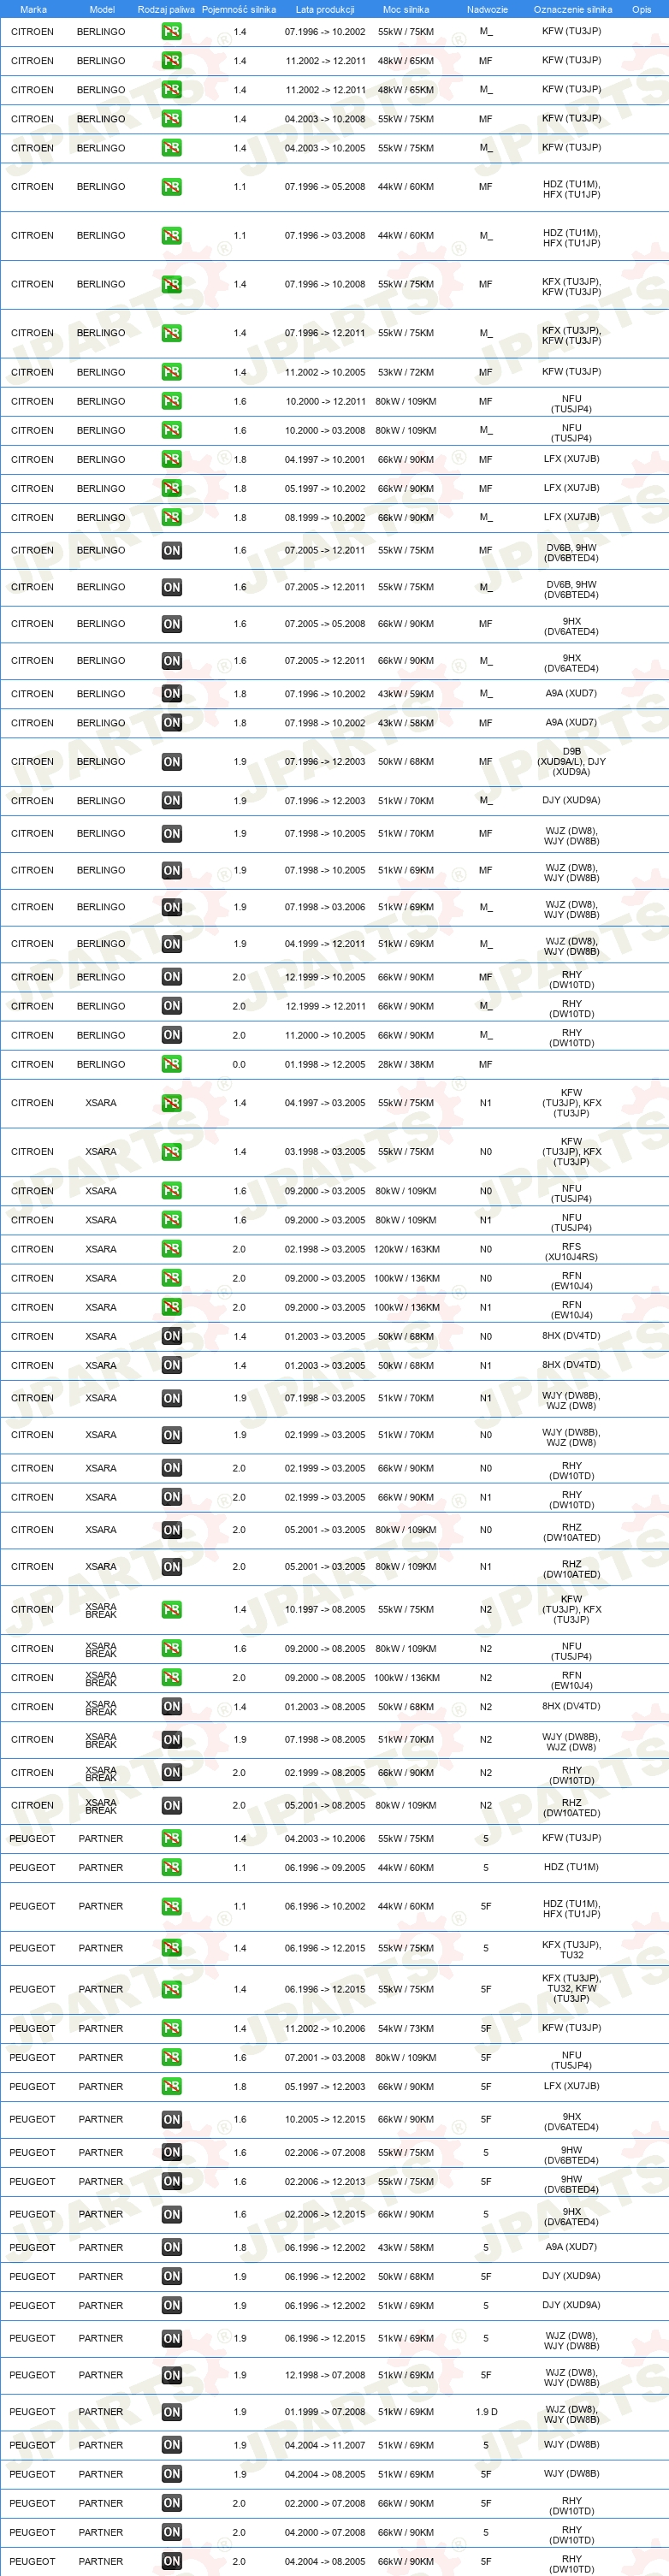Viewport: 669px width, 2576px height.
Task: Click ON icon in Xsara RHZ row with N1 body
Action: point(172,1567)
